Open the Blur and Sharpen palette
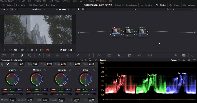 [119, 55]
